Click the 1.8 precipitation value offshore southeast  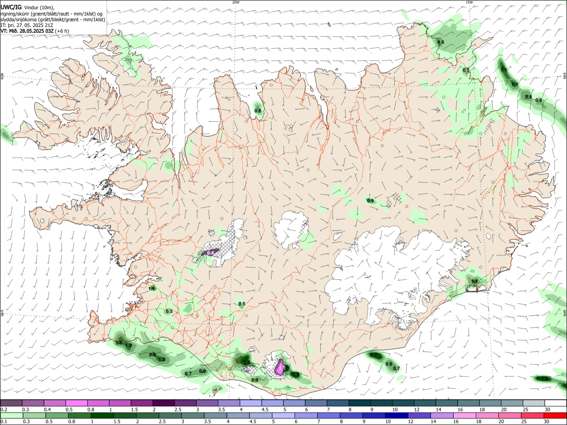(x=545, y=379)
